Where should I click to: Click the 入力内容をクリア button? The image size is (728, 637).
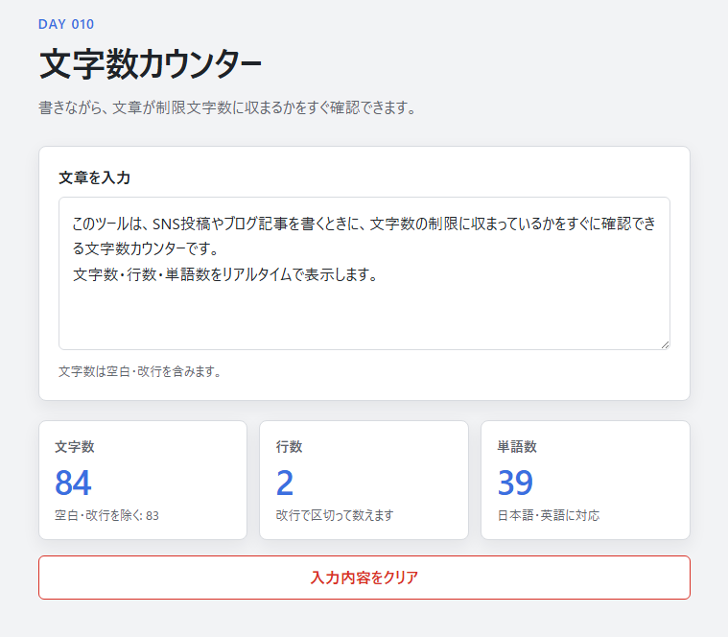[x=364, y=578]
